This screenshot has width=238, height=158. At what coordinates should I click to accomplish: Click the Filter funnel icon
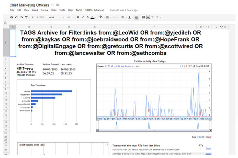click(152, 17)
